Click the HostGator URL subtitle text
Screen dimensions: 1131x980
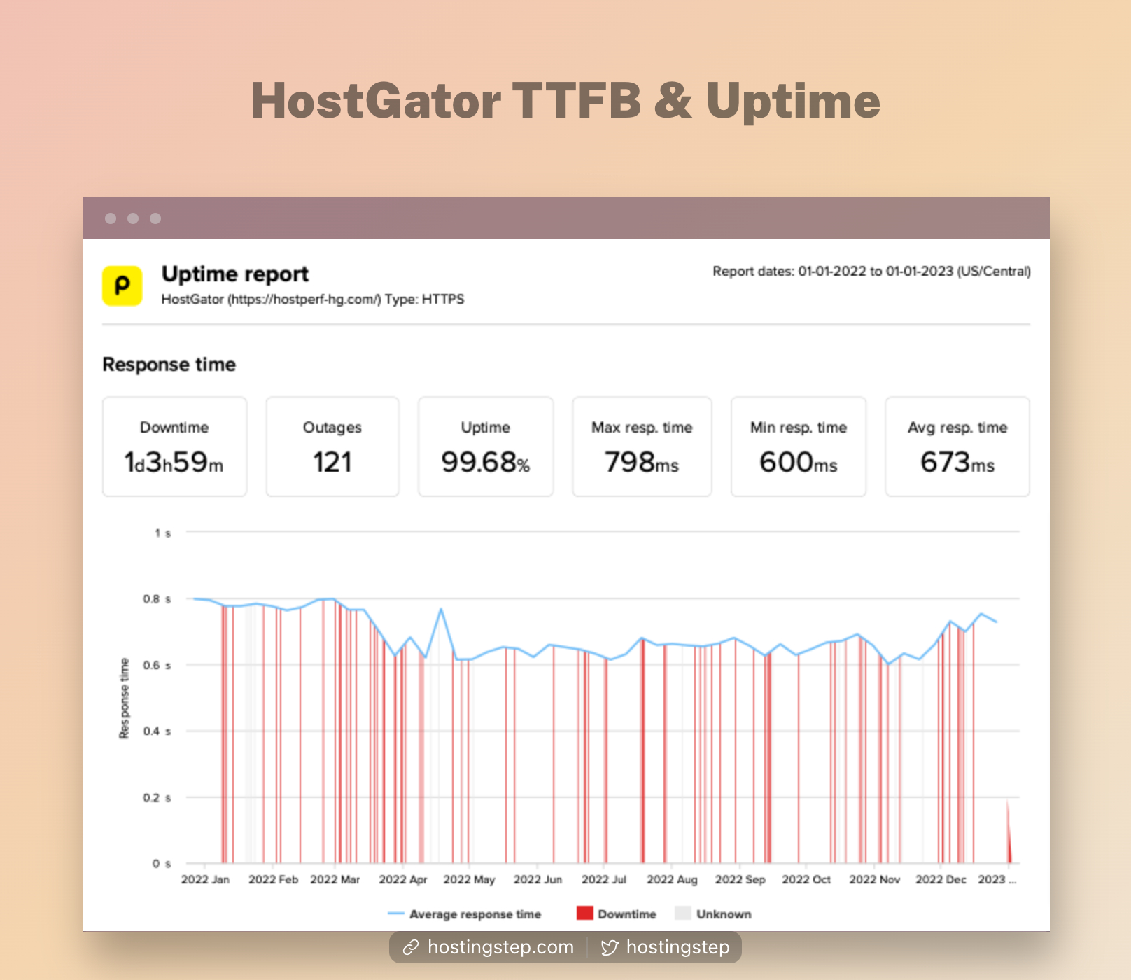pyautogui.click(x=313, y=299)
